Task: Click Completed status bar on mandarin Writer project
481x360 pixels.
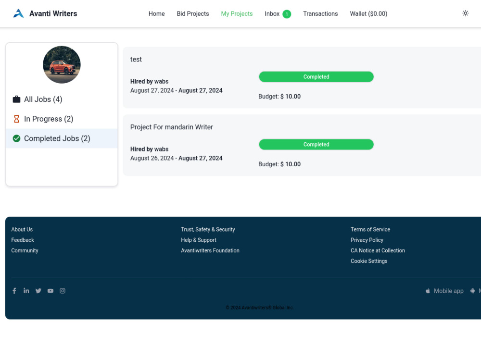Action: [316, 144]
